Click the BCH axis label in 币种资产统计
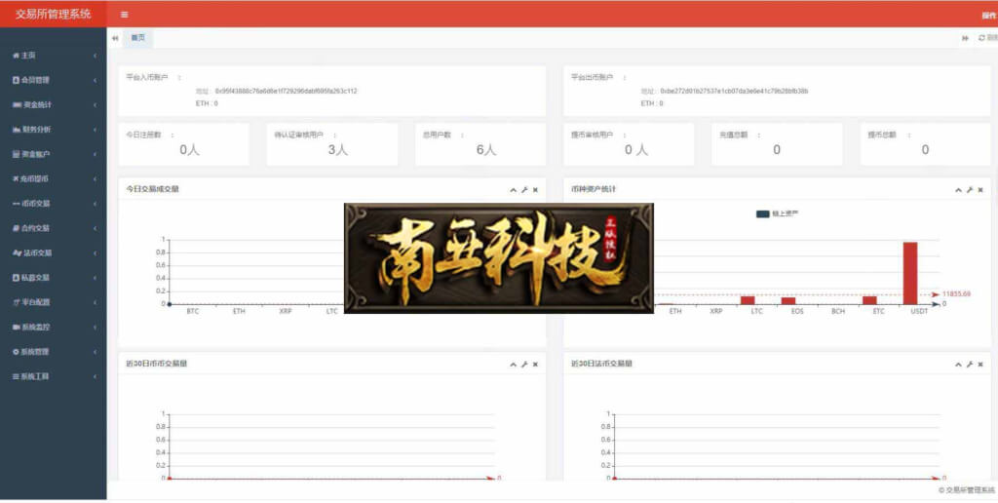The height and width of the screenshot is (503, 998). (x=838, y=311)
